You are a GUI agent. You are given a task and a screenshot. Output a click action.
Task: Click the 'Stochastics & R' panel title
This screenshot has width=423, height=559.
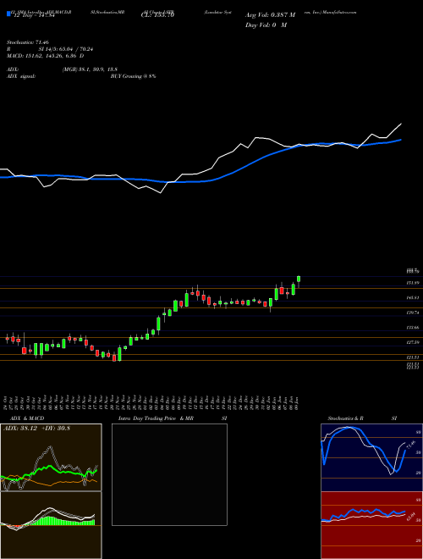[346, 418]
